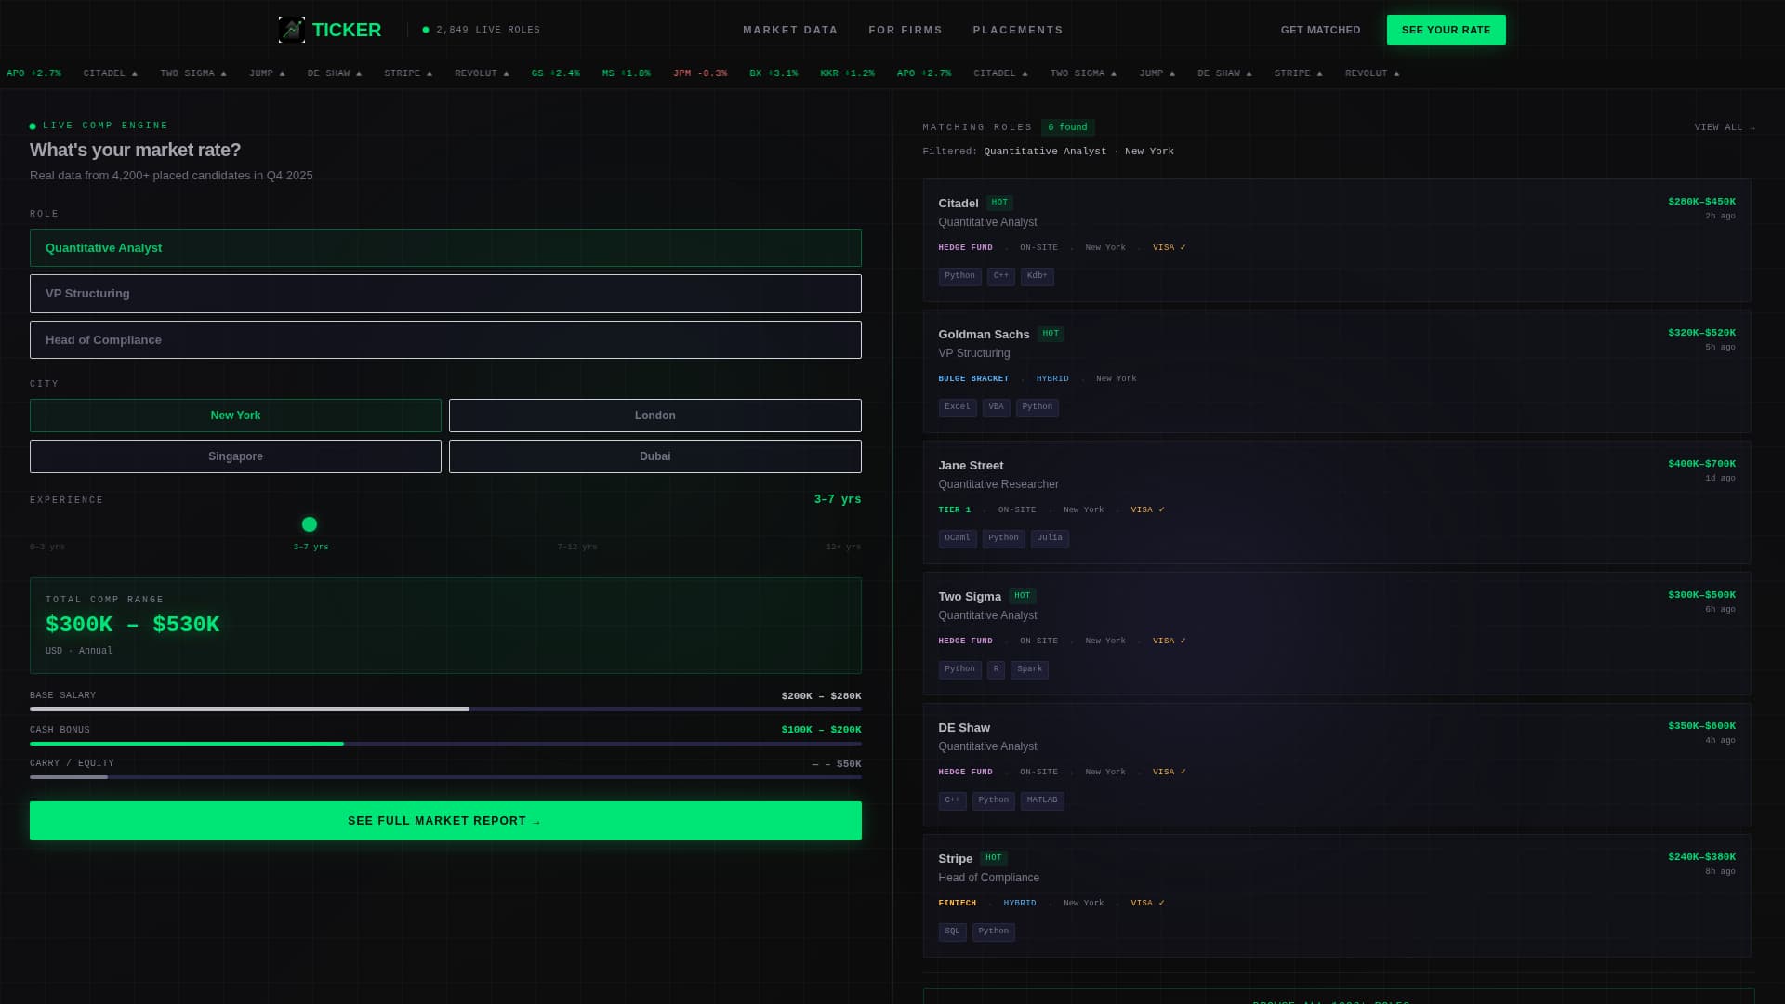Select the Quantitative Analyst role option
This screenshot has width=1785, height=1004.
click(445, 248)
